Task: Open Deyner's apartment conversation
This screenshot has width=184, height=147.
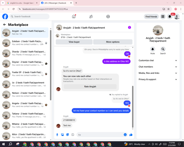Action: pos(25,64)
